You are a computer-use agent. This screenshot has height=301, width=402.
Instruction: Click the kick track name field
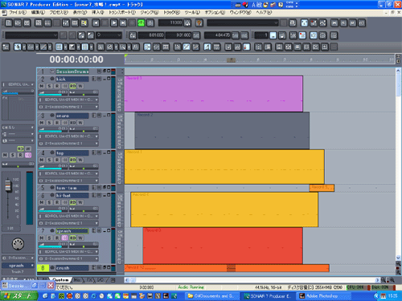(x=72, y=79)
